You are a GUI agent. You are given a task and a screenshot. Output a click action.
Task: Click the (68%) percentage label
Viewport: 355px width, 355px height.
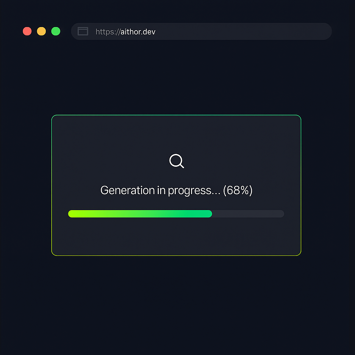pos(238,190)
